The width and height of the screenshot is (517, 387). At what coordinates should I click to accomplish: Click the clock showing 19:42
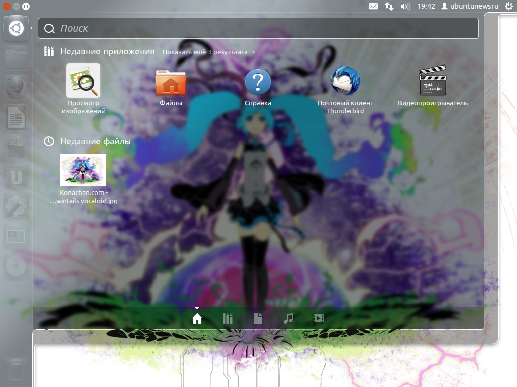(x=426, y=6)
